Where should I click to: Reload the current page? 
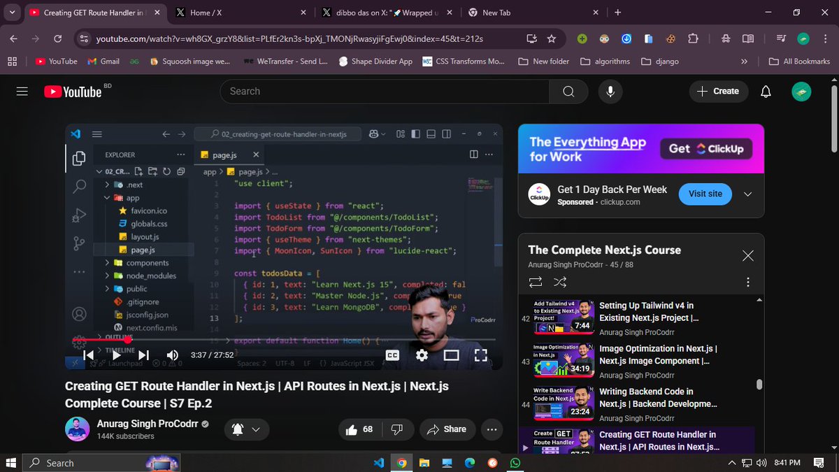pyautogui.click(x=58, y=39)
